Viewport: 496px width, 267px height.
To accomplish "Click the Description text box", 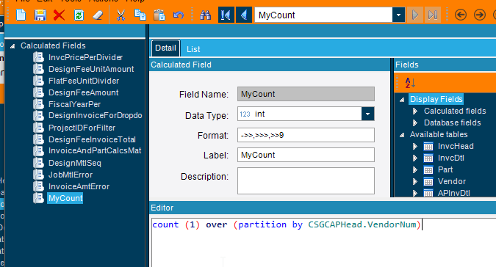I will coord(306,181).
